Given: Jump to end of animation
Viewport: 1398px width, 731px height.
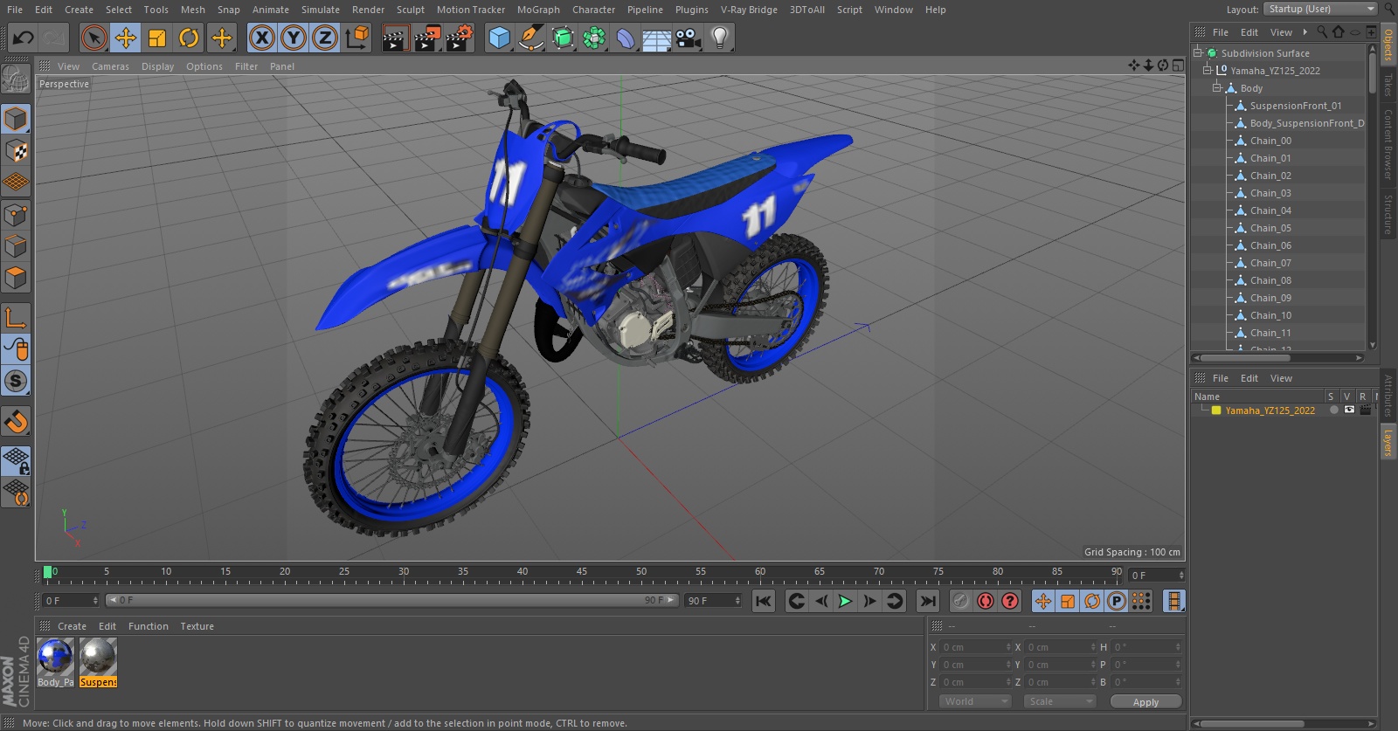Looking at the screenshot, I should point(928,601).
